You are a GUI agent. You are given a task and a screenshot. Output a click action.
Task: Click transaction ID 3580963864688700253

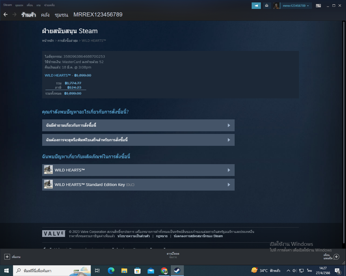click(x=84, y=57)
